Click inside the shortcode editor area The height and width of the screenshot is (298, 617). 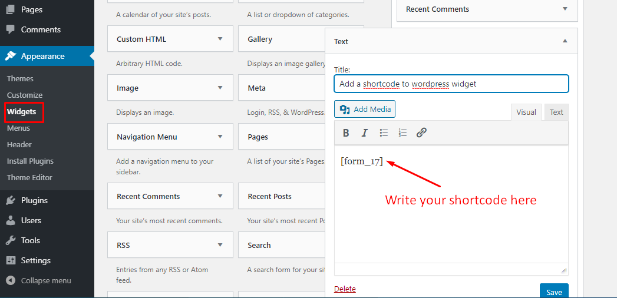click(x=451, y=204)
